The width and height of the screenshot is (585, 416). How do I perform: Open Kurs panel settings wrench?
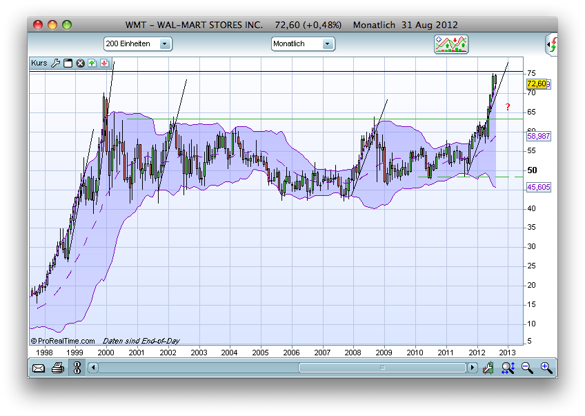point(56,63)
